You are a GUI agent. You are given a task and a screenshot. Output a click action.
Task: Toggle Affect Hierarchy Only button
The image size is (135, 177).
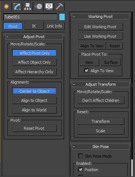pyautogui.click(x=34, y=72)
